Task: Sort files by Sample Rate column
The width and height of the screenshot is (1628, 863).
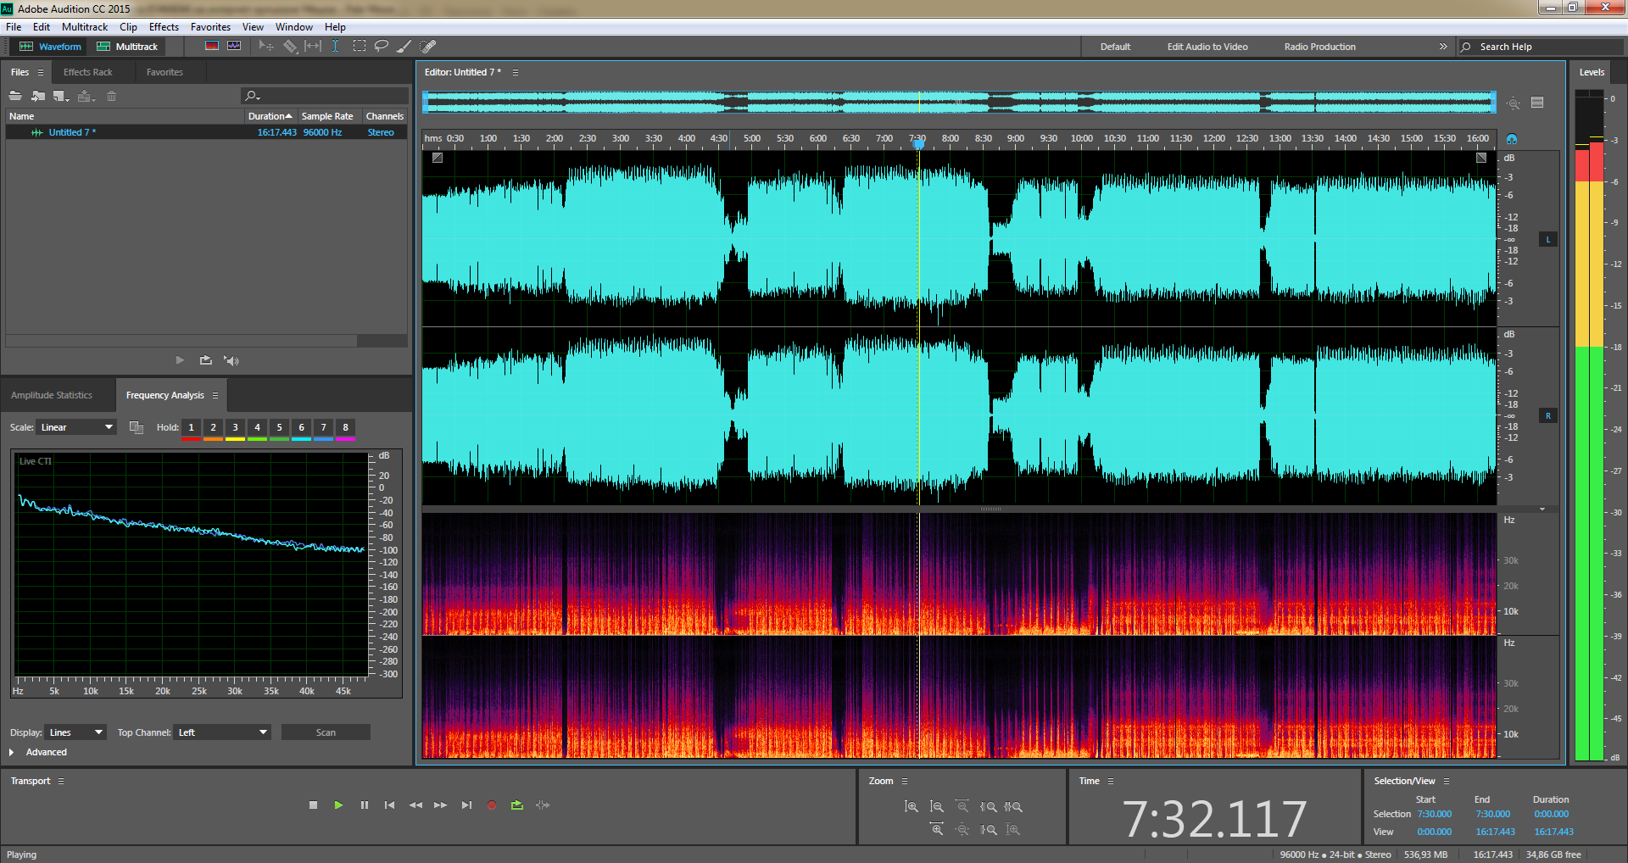Action: [327, 116]
